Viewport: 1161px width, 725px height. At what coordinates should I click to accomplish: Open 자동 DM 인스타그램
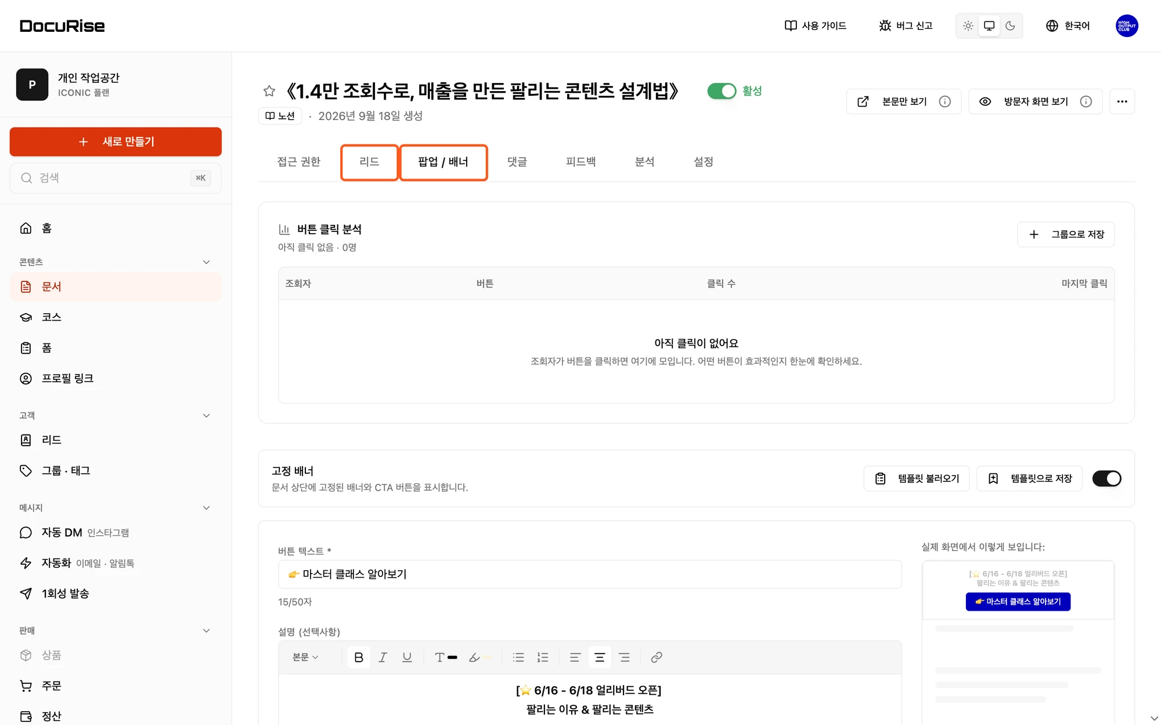116,532
